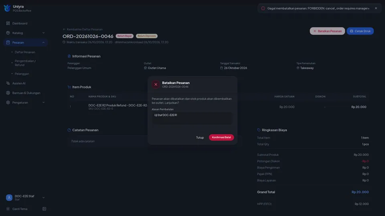
Task: Collapse the Pesanan submenu chevron
Action: click(x=43, y=42)
